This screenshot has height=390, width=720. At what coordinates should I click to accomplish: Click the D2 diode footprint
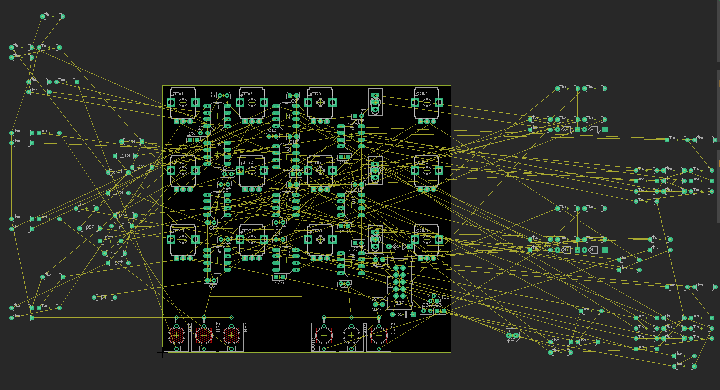403,314
